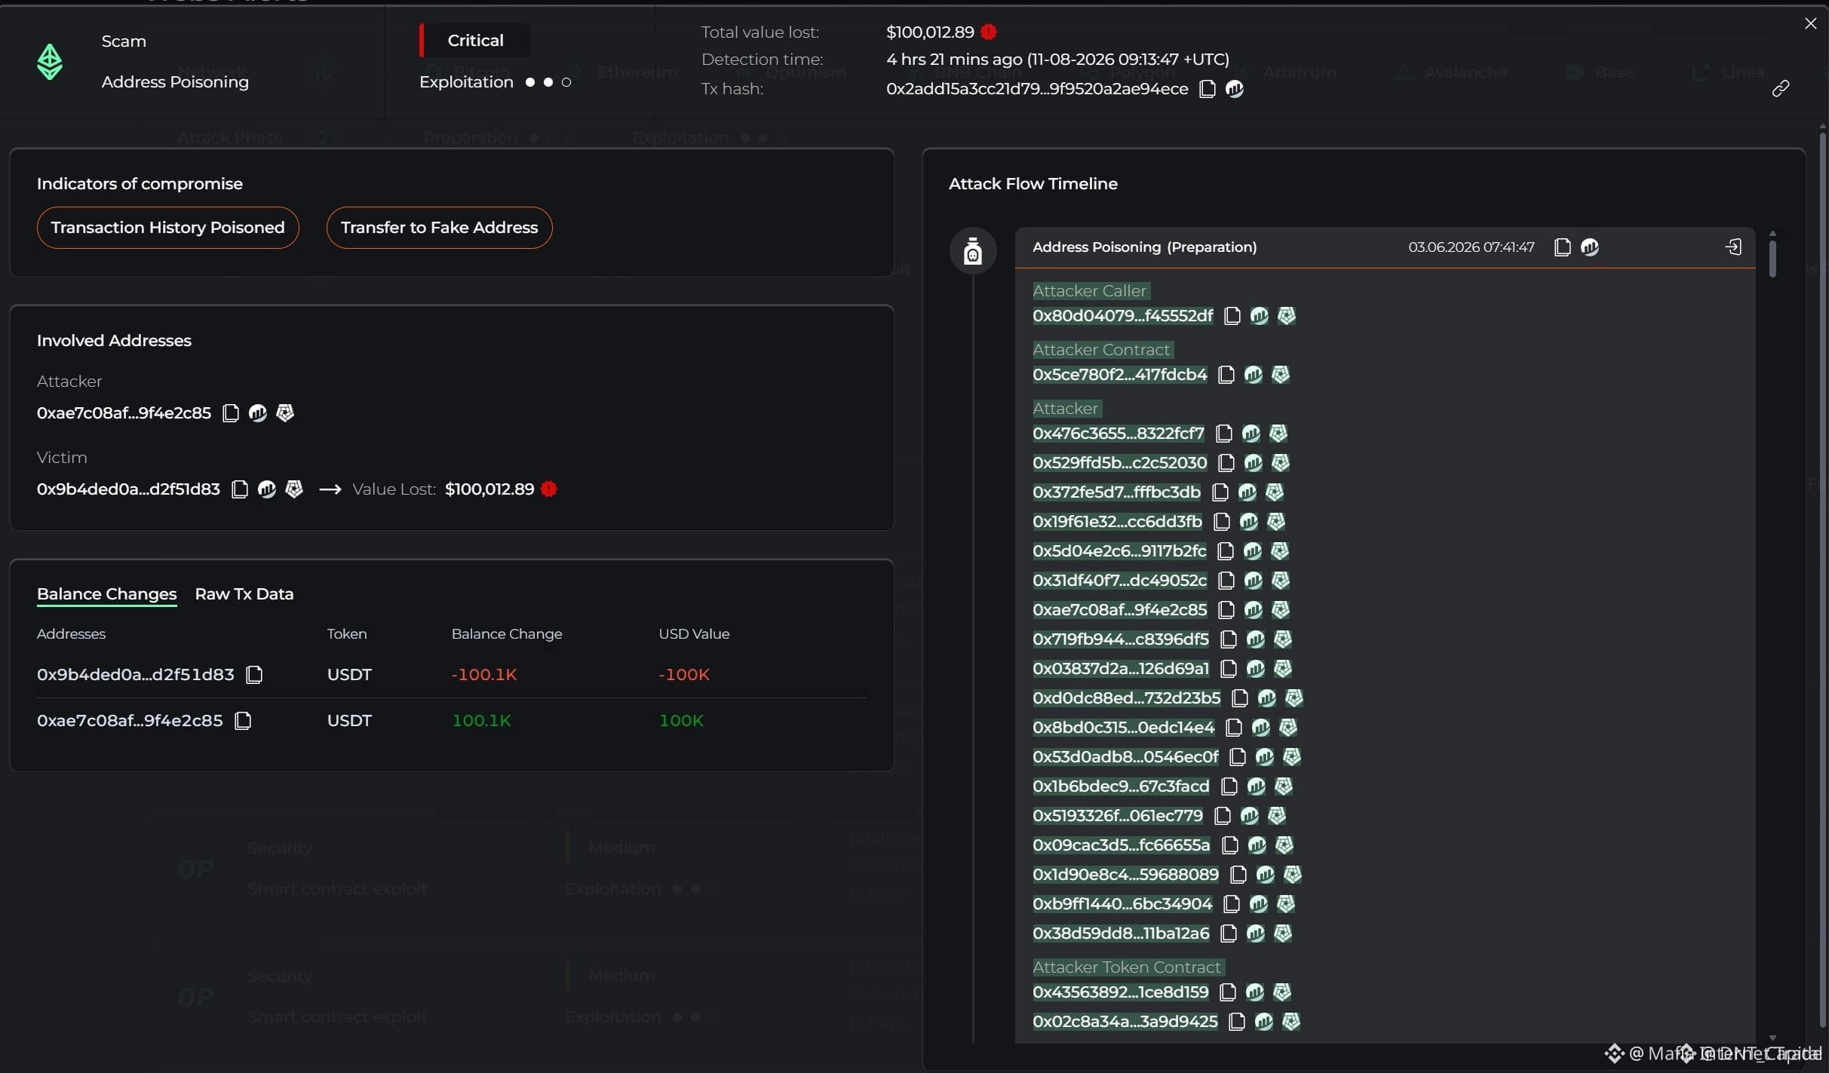The width and height of the screenshot is (1829, 1073).
Task: Copy attacker address 0x53d0adb8
Action: (1238, 757)
